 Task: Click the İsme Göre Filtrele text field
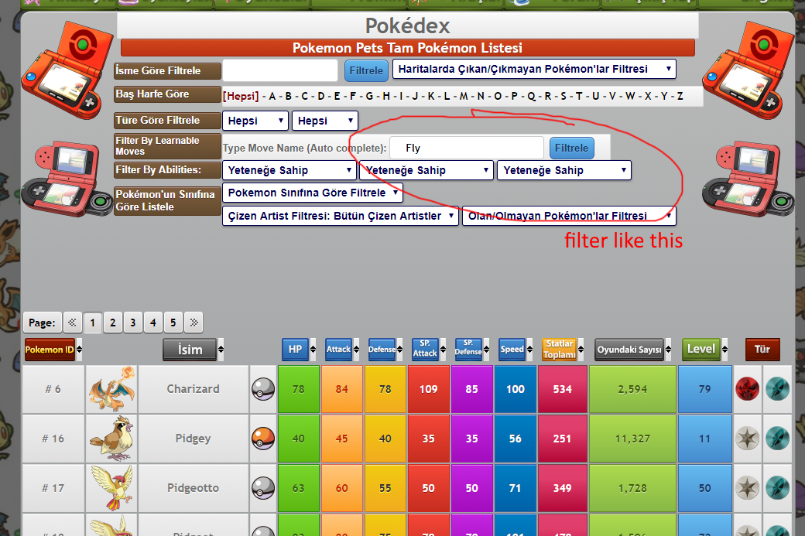pos(280,70)
